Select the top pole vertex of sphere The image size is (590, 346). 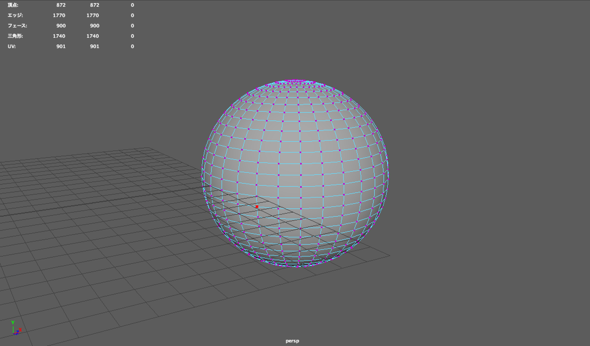coord(296,81)
